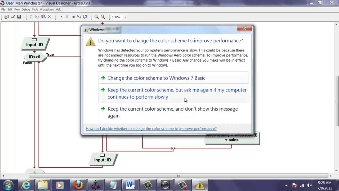Open Internet Explorer from the taskbar
The width and height of the screenshot is (339, 191).
coord(26,185)
